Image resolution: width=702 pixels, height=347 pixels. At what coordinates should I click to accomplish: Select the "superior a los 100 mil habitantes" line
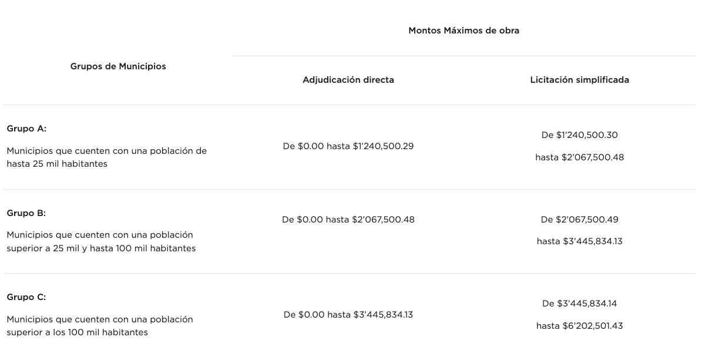click(77, 332)
